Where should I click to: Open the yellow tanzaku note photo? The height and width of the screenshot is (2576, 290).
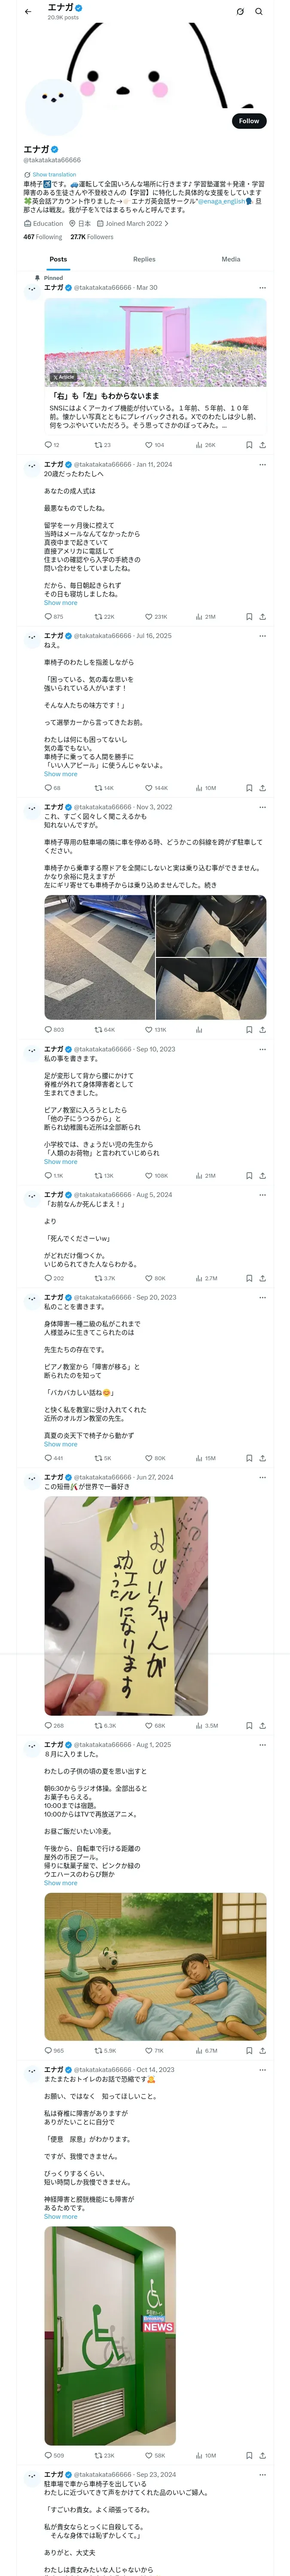pyautogui.click(x=126, y=1606)
